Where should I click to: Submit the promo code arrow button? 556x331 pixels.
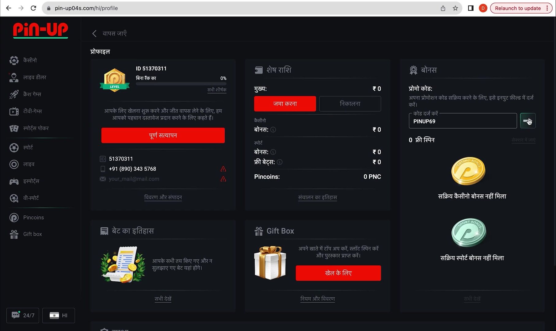527,121
